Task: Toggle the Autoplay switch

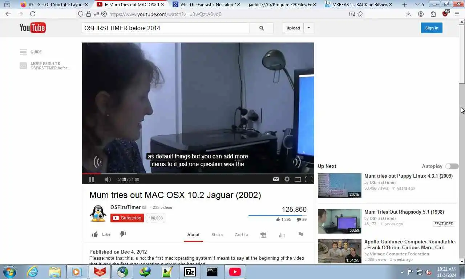Action: [x=452, y=166]
